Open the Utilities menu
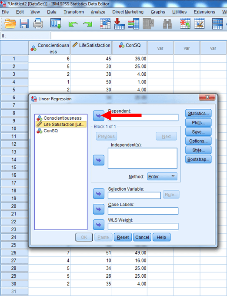The width and height of the screenshot is (227, 296). tap(179, 12)
